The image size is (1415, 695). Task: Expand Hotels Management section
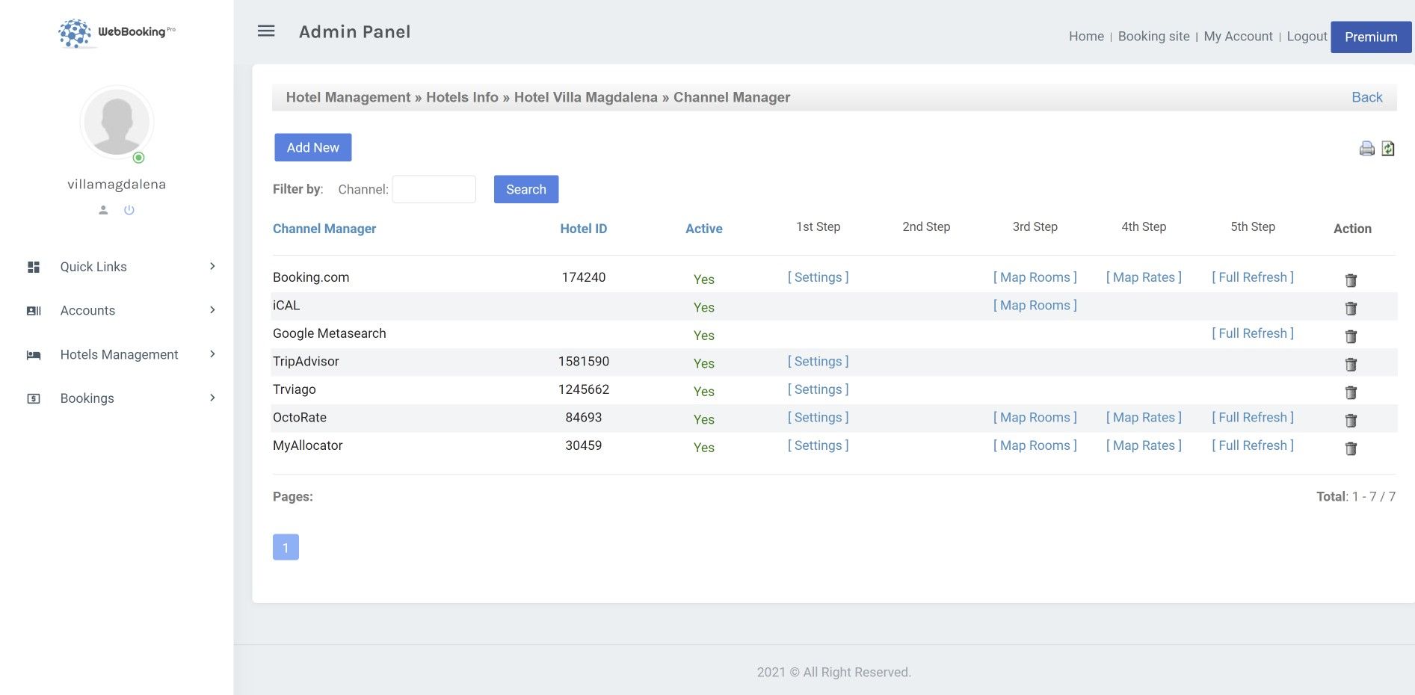click(120, 355)
